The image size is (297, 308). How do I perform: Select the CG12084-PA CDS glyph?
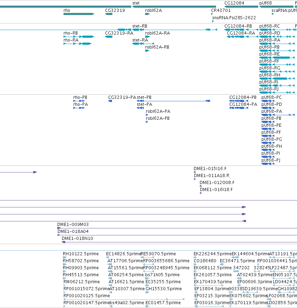(x=239, y=108)
